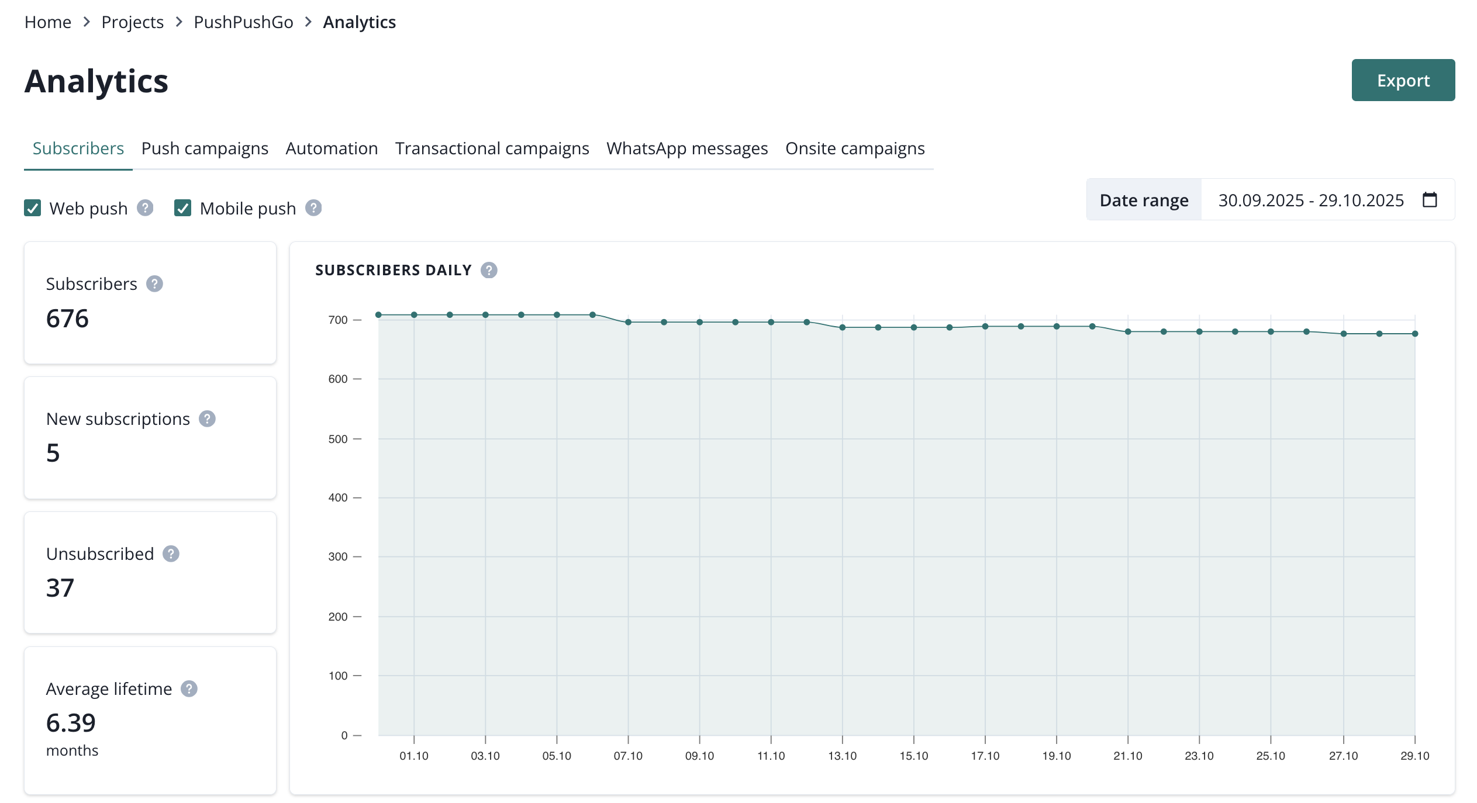Click New subscriptions help icon
Image resolution: width=1477 pixels, height=803 pixels.
[x=207, y=419]
